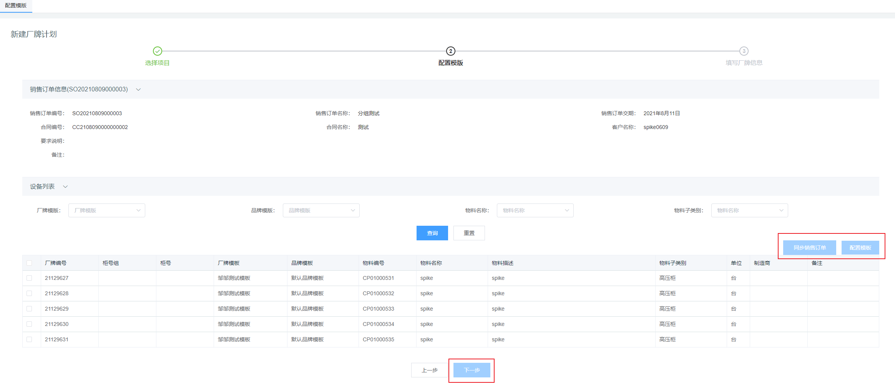The image size is (895, 387).
Task: Check the row checkbox for 21129629
Action: click(x=29, y=309)
